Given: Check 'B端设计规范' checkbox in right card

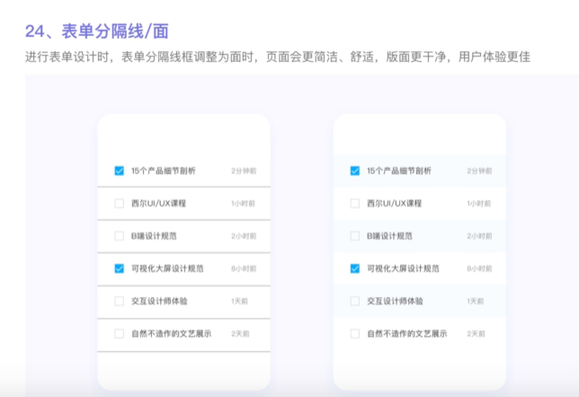Looking at the screenshot, I should coord(355,236).
